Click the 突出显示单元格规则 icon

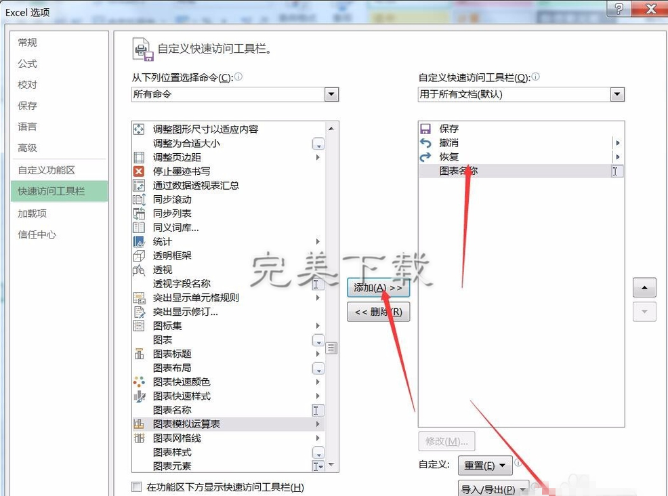click(139, 298)
